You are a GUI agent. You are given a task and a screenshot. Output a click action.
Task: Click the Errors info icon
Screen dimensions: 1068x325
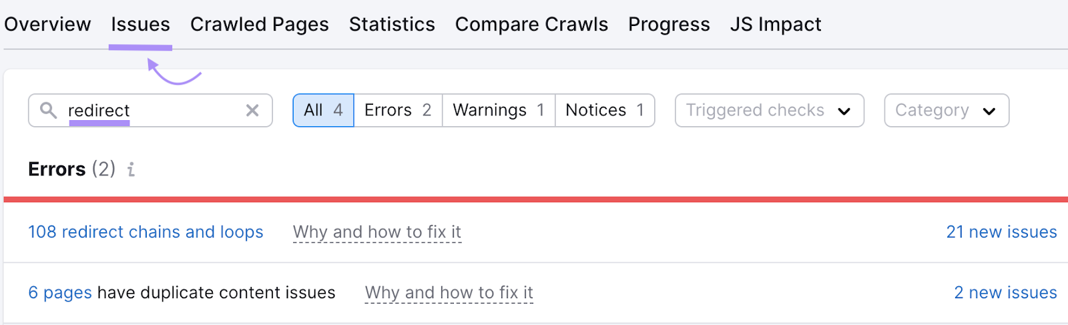(131, 170)
